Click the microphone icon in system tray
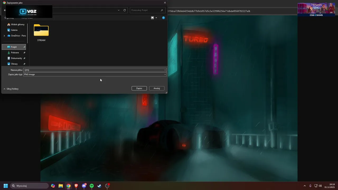The height and width of the screenshot is (190, 338). click(x=310, y=186)
